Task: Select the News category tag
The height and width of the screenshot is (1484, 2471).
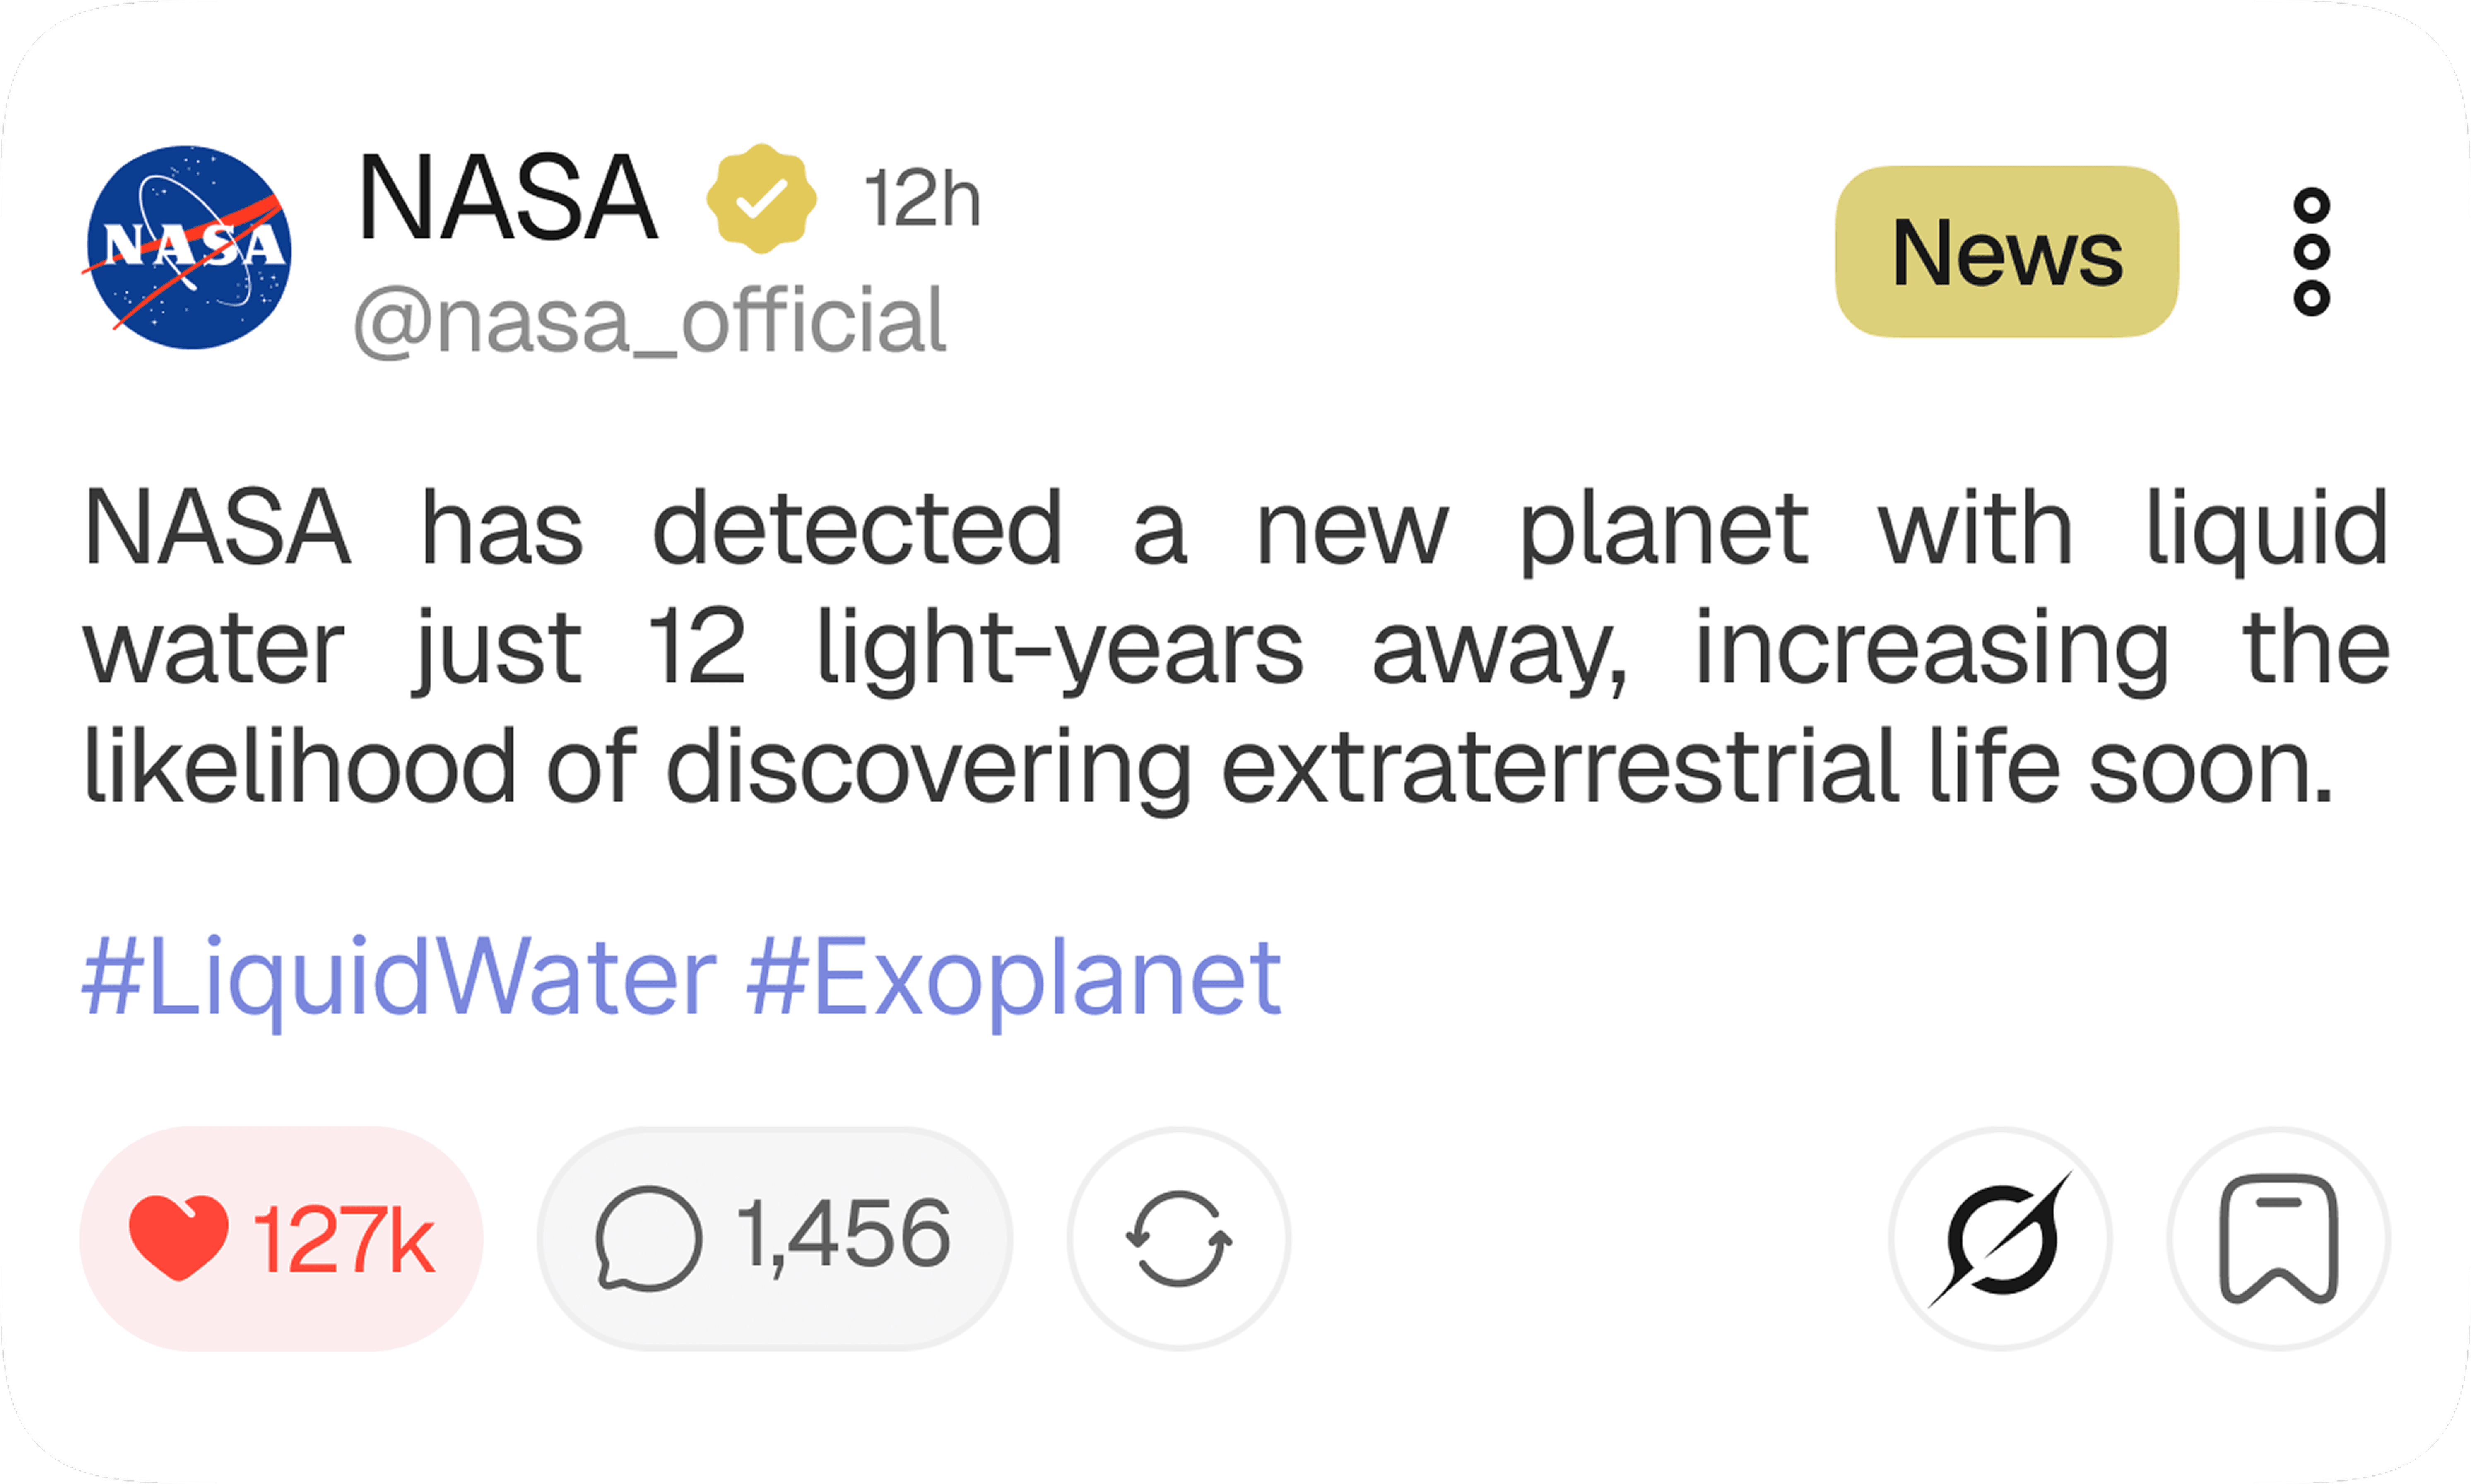Action: (2007, 251)
